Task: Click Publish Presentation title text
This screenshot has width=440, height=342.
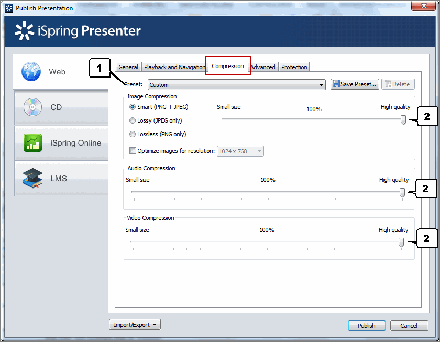Action: tap(45, 8)
